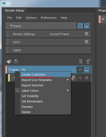
Task: Click the red collection filter icon
Action: [73, 78]
